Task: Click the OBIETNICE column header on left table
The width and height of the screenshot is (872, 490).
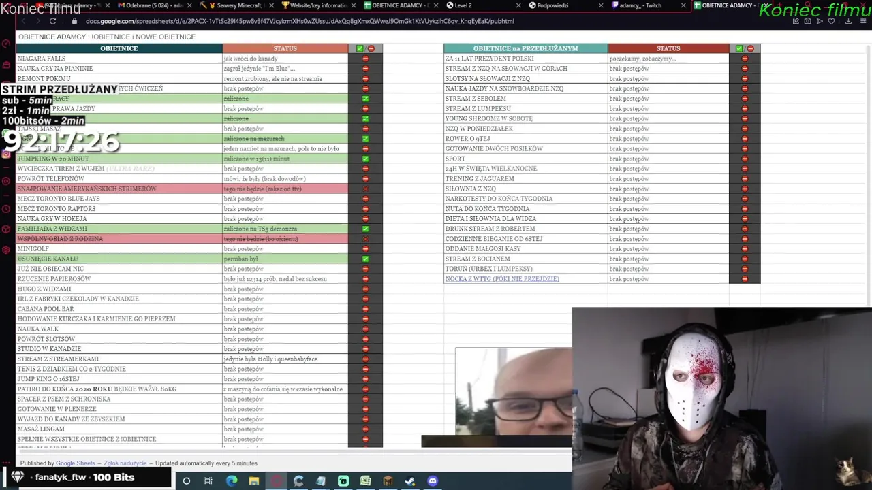Action: pyautogui.click(x=119, y=48)
